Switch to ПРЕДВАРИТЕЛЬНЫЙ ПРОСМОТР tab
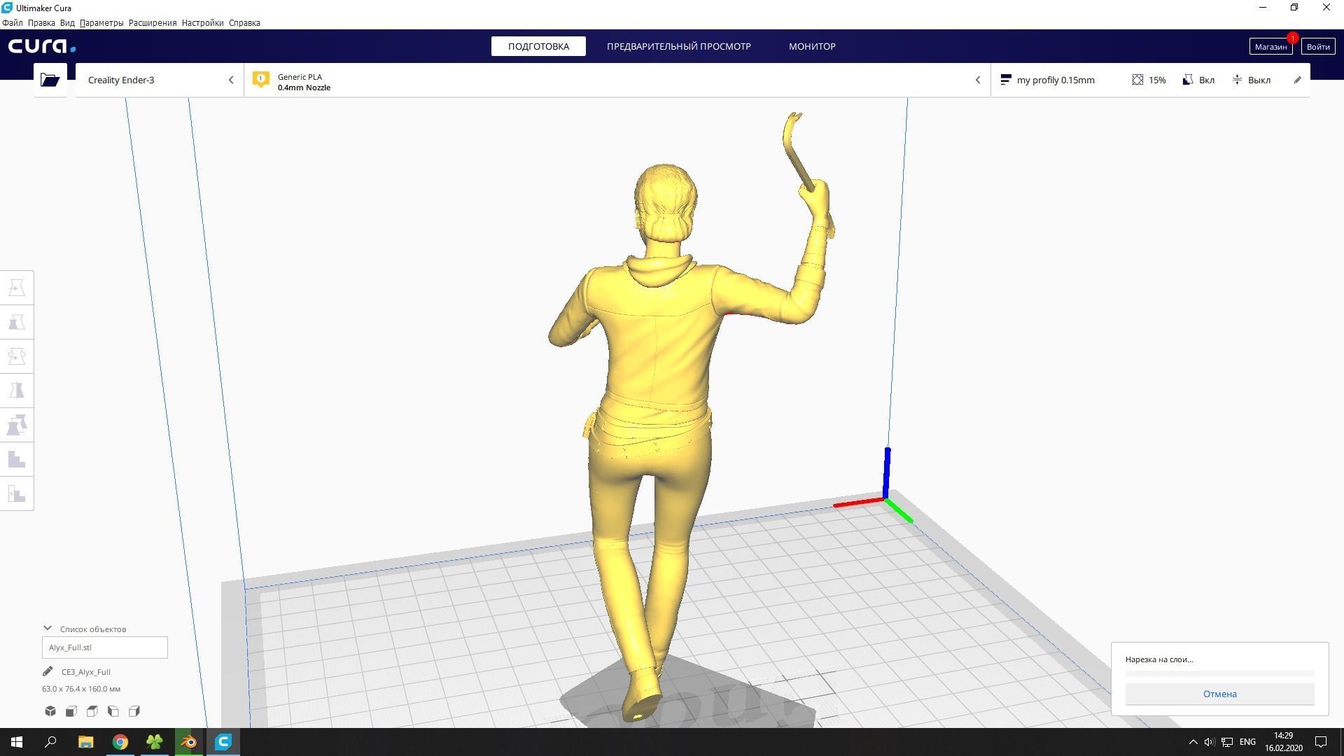 678,46
